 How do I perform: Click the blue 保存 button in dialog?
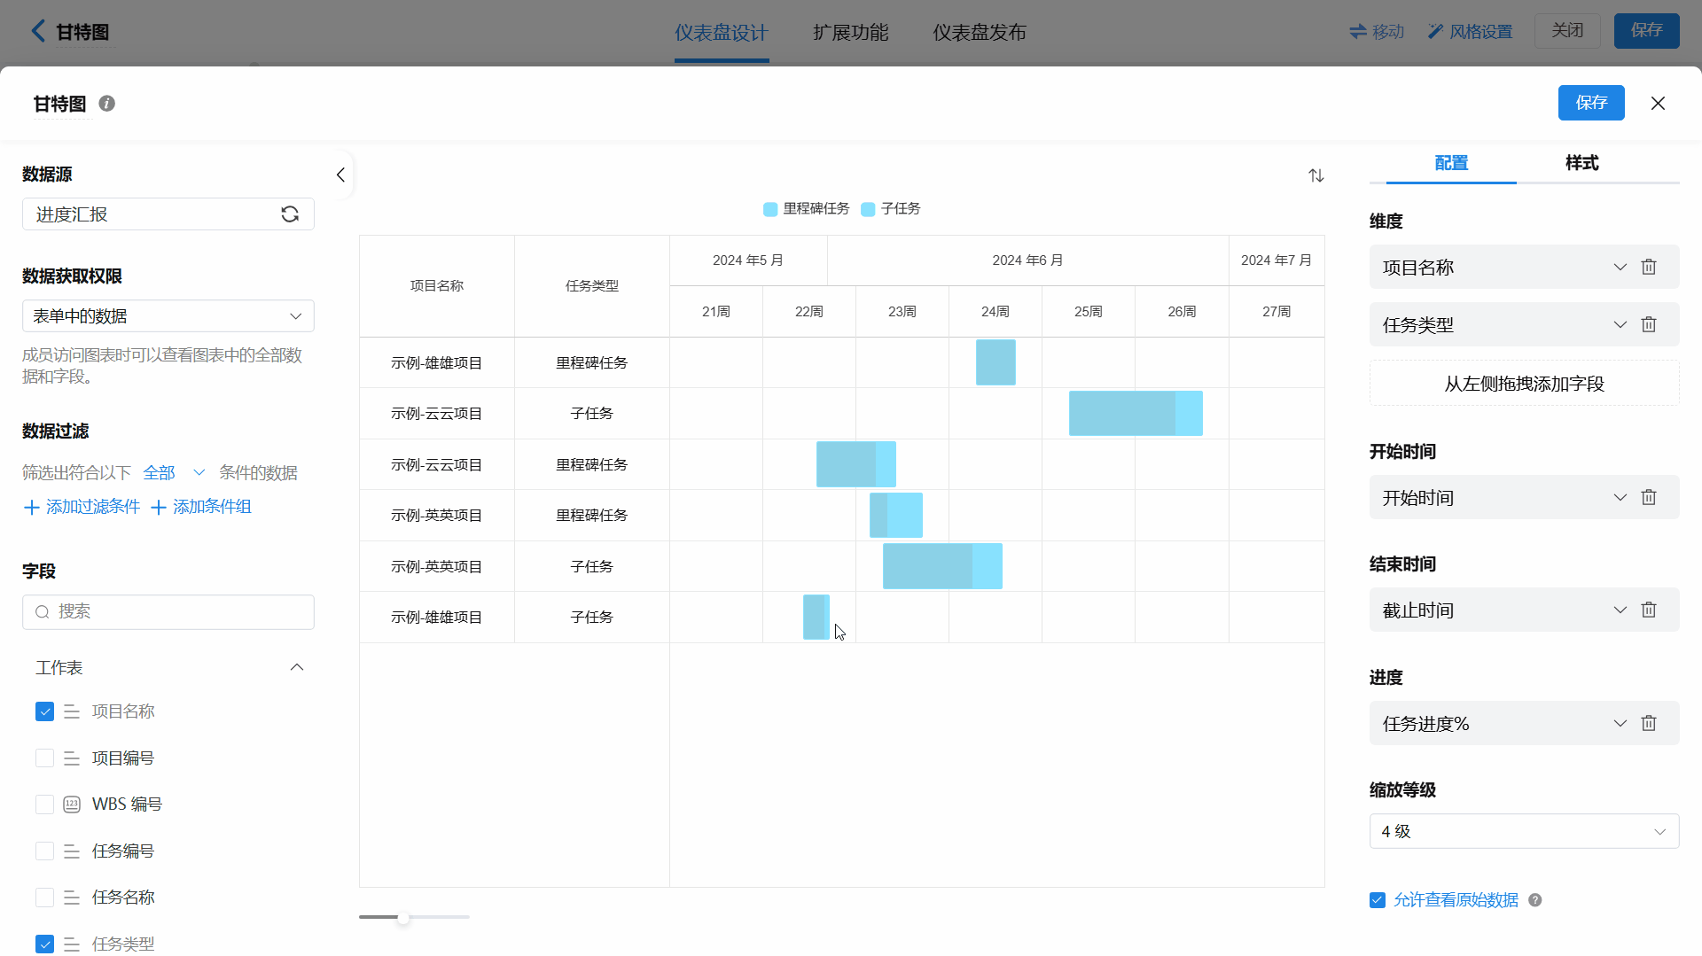pyautogui.click(x=1590, y=103)
